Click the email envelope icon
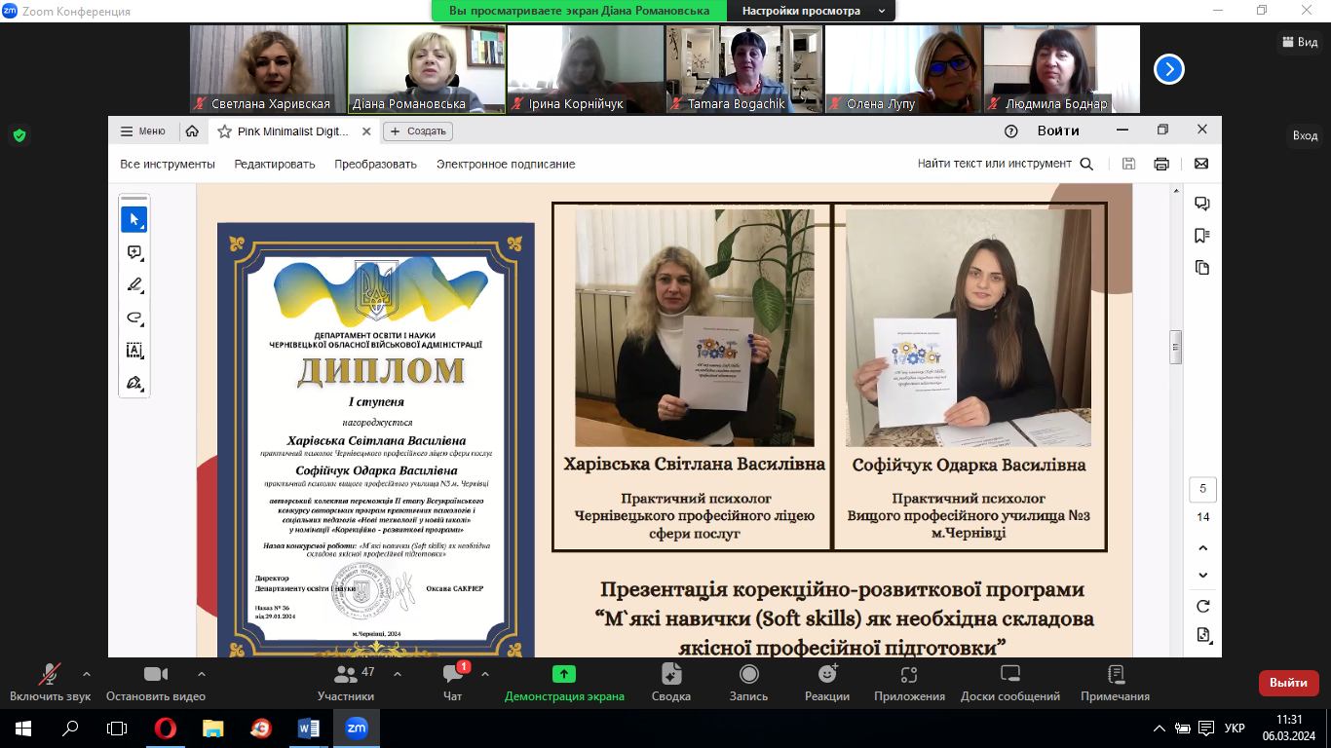Image resolution: width=1331 pixels, height=748 pixels. coord(1200,164)
